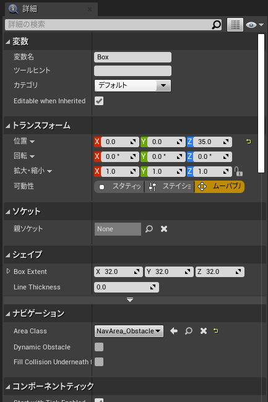The width and height of the screenshot is (268, 402).
Task: Set mobility to スタティック
Action: pos(119,187)
